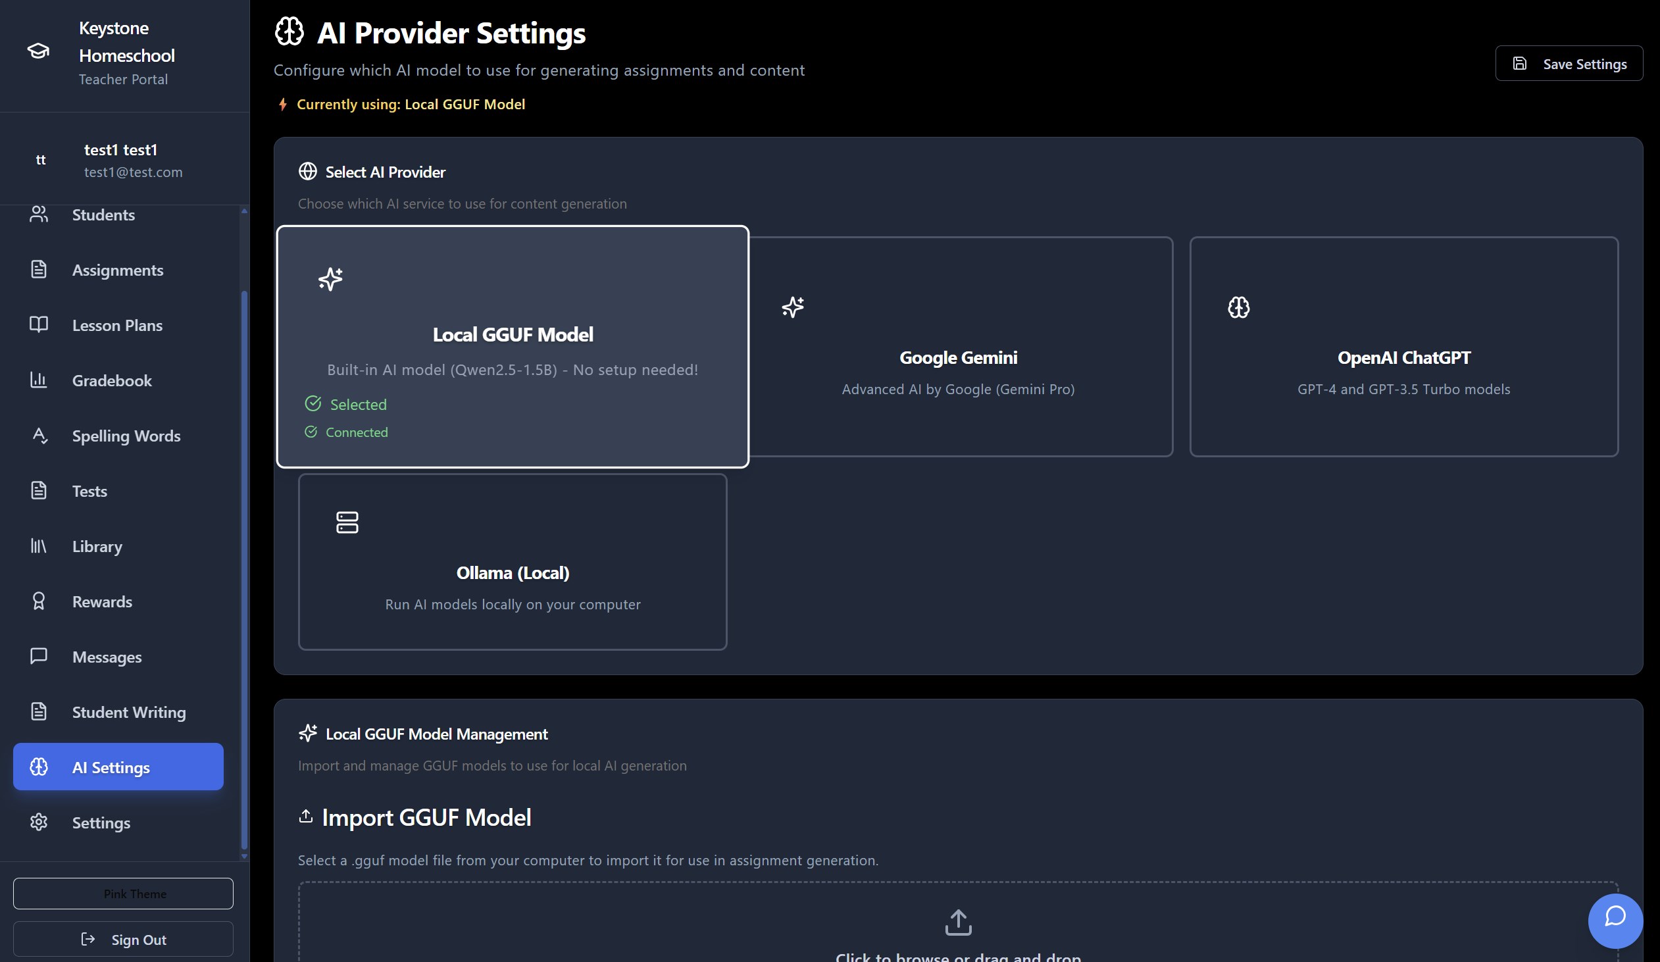Click the Keystone Homeschool title
This screenshot has height=962, width=1660.
point(127,41)
